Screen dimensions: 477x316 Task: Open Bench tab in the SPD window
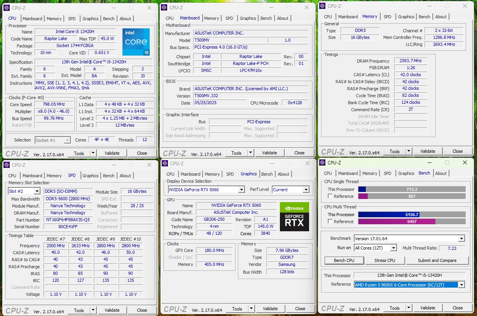108,176
